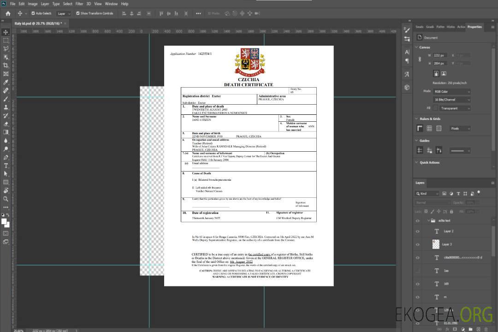
Task: Toggle the layer filter on/off switch
Action: 479,193
